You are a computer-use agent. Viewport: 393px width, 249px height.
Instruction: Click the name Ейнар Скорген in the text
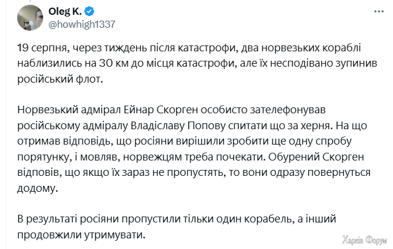click(161, 110)
